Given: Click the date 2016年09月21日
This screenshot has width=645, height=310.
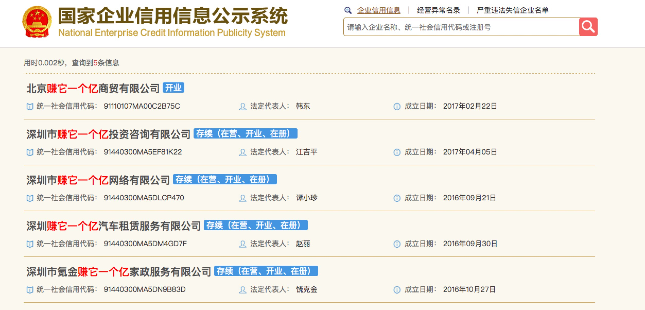Looking at the screenshot, I should [469, 198].
